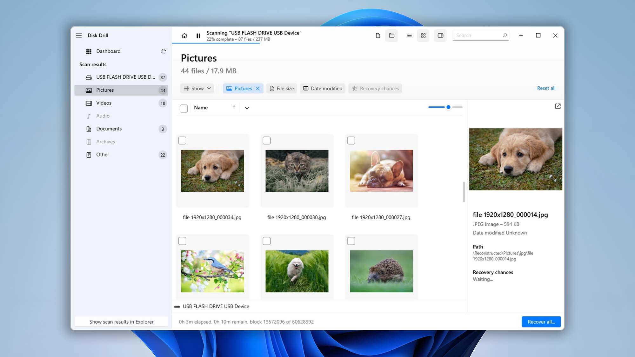635x357 pixels.
Task: Click the home navigation icon
Action: (184, 35)
